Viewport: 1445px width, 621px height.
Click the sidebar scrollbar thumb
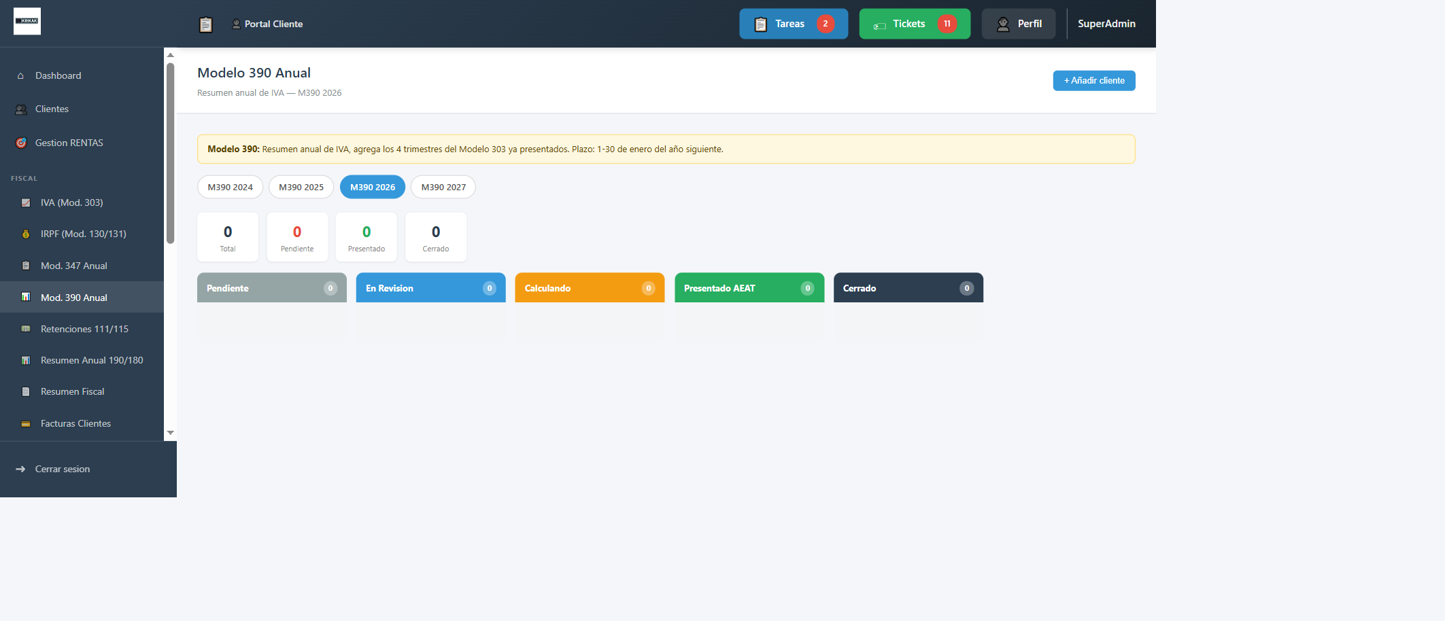click(171, 153)
